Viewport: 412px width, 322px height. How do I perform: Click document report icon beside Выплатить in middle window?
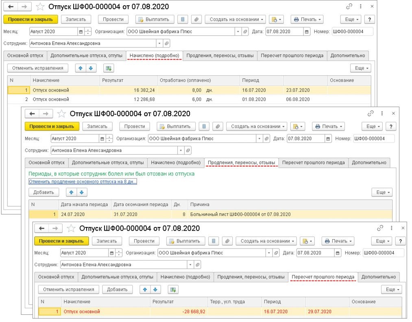coord(204,127)
